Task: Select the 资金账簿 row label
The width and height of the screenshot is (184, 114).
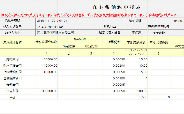Action: click(x=13, y=91)
